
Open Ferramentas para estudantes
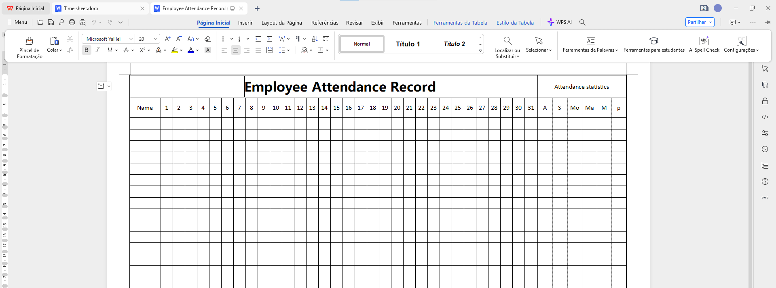click(654, 44)
